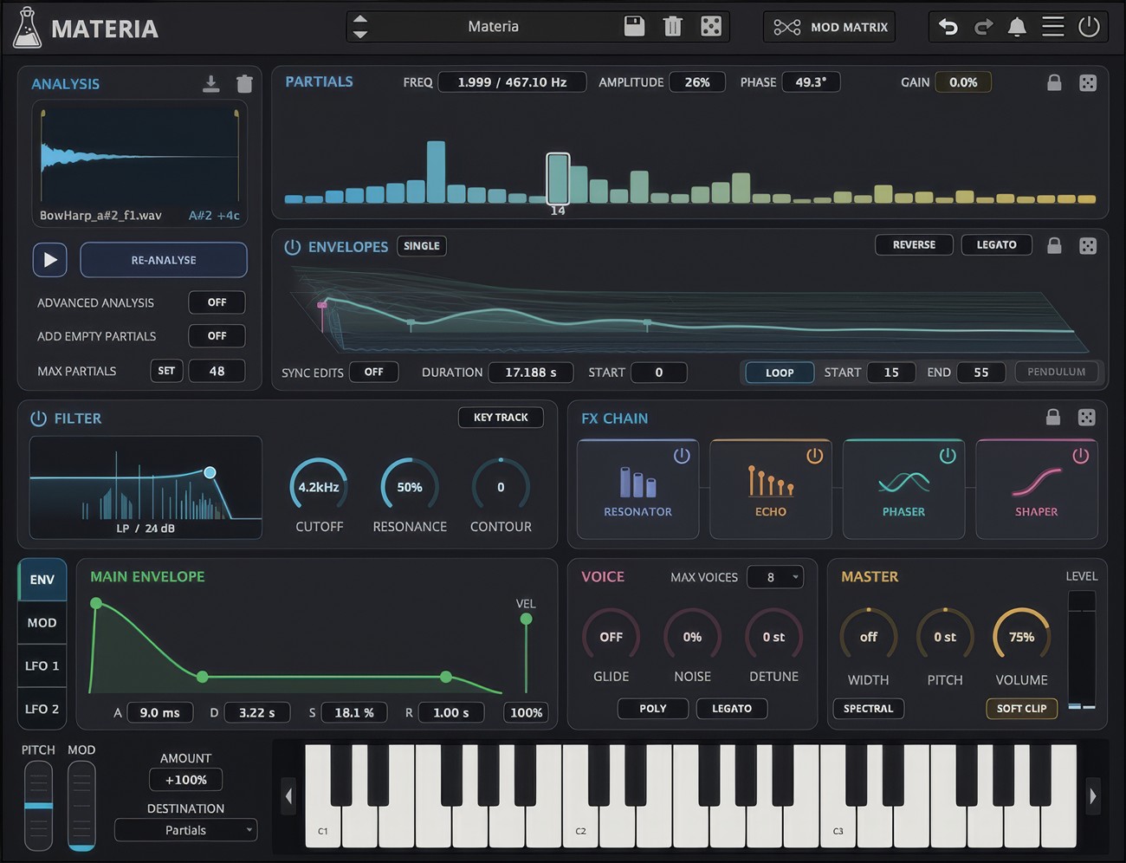Import sample in Analysis panel
The width and height of the screenshot is (1126, 863).
pos(210,83)
